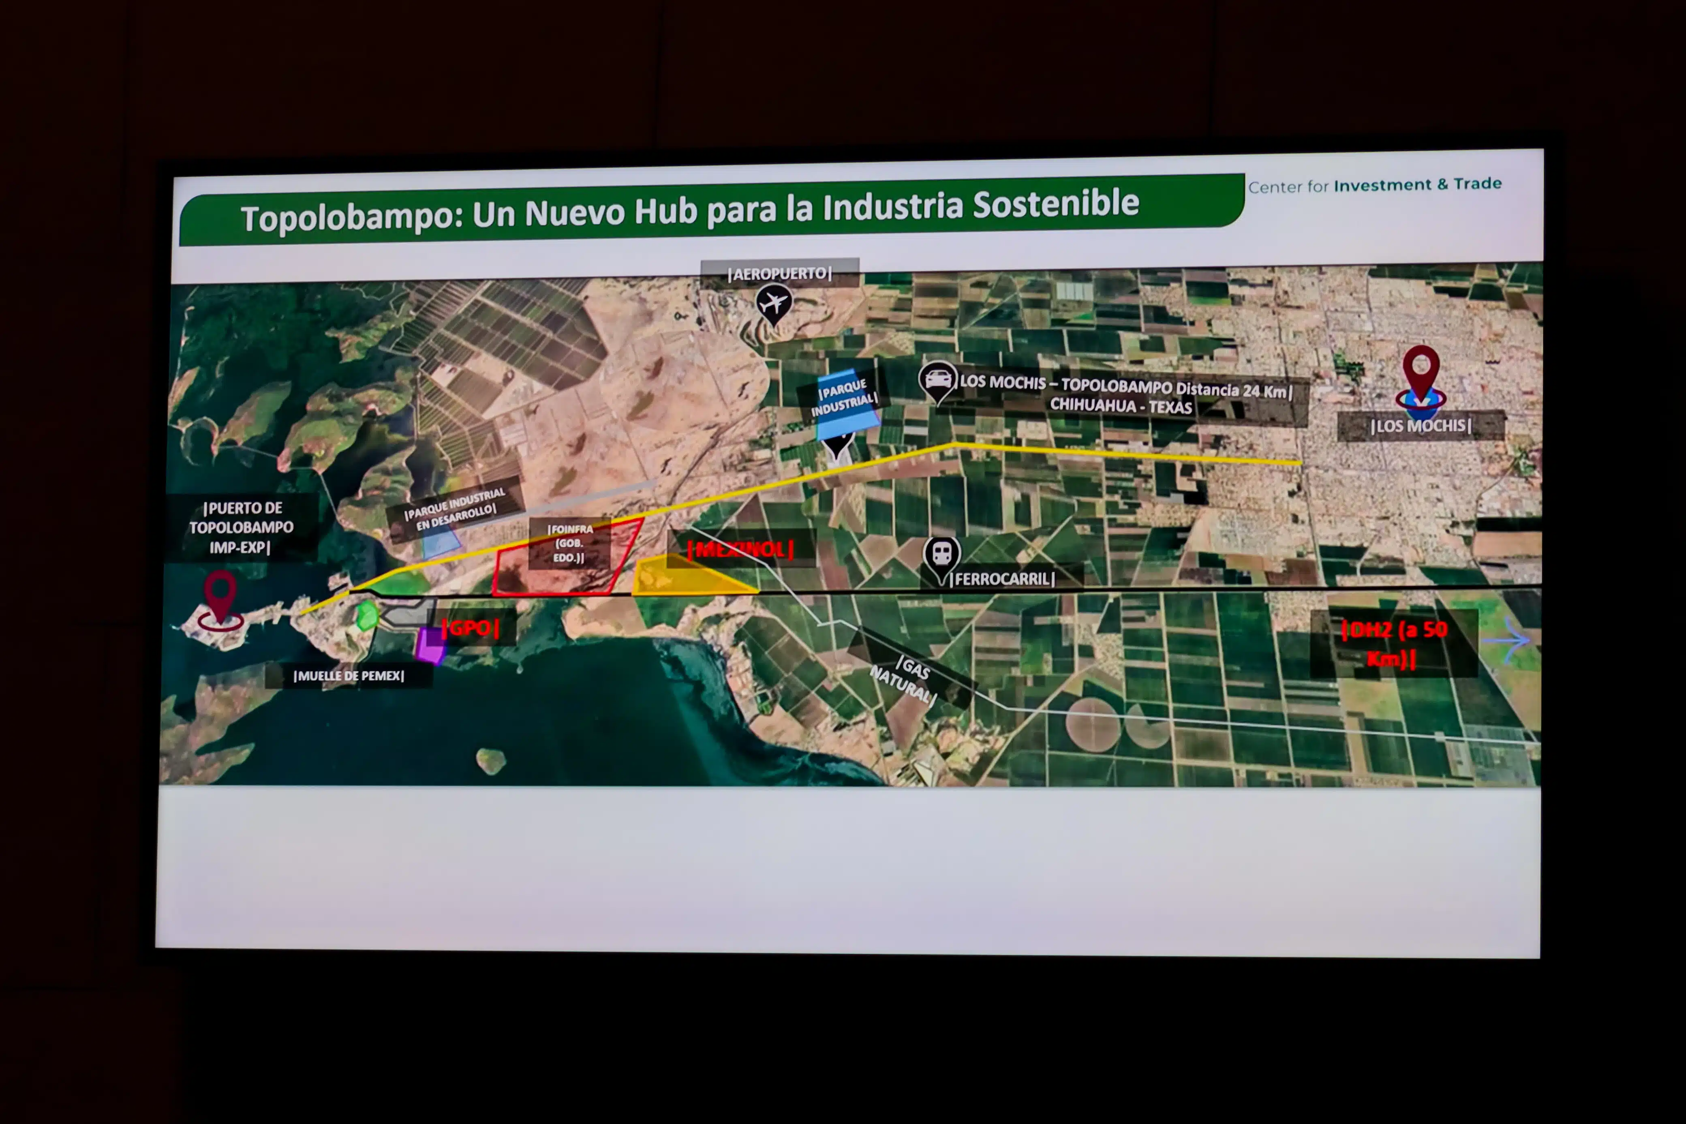Click the red MEXINOL label
The image size is (1686, 1124).
click(x=741, y=550)
